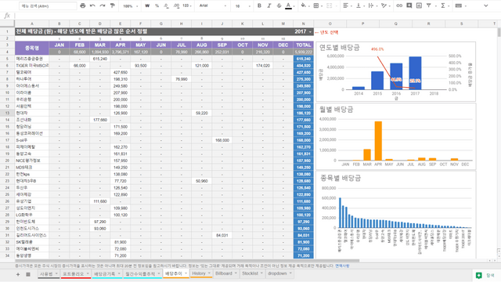Click the Explore button at bottom right
The image size is (501, 282).
click(x=485, y=275)
